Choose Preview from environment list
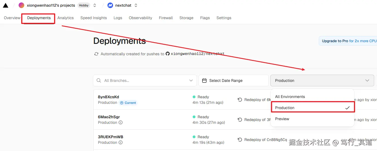The width and height of the screenshot is (377, 151). [x=282, y=119]
